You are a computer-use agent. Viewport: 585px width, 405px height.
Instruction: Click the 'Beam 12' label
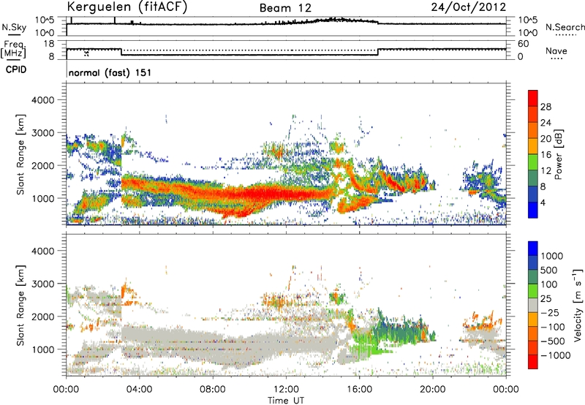point(285,8)
